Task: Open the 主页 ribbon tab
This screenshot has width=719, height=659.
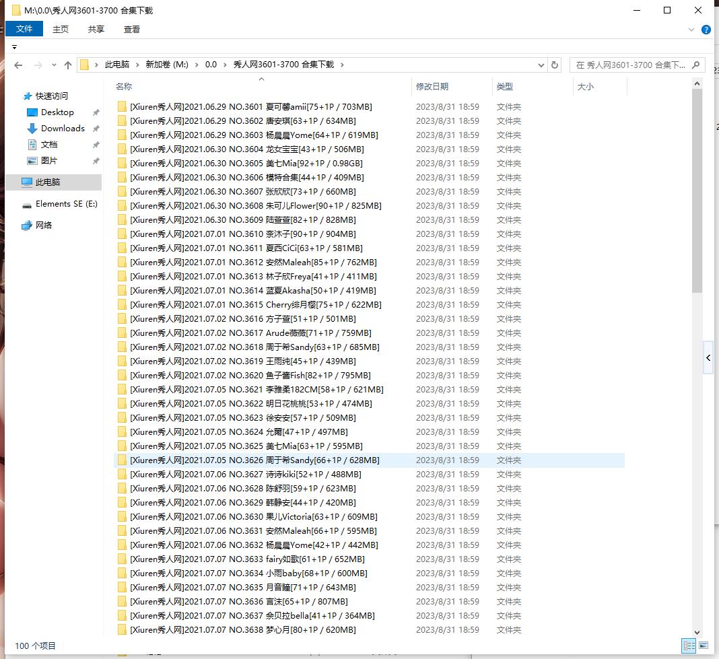Action: [x=61, y=30]
